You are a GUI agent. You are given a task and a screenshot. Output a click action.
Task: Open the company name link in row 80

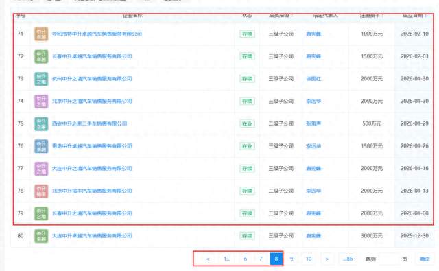pos(92,235)
